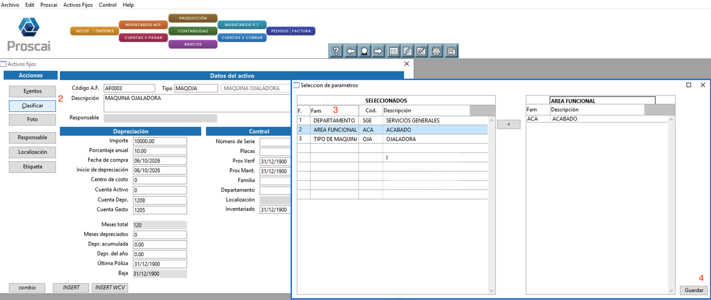Click the Etiqueta action button

pos(32,167)
